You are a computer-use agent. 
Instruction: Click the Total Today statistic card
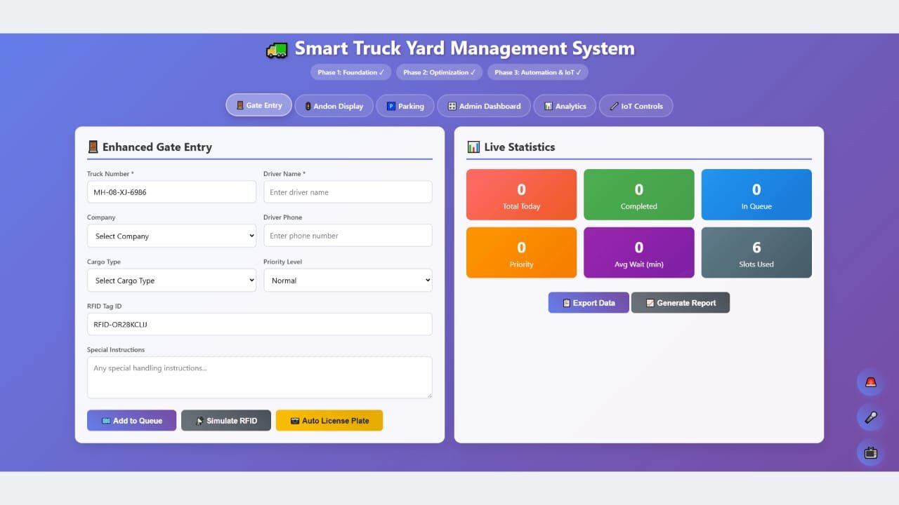pyautogui.click(x=521, y=194)
